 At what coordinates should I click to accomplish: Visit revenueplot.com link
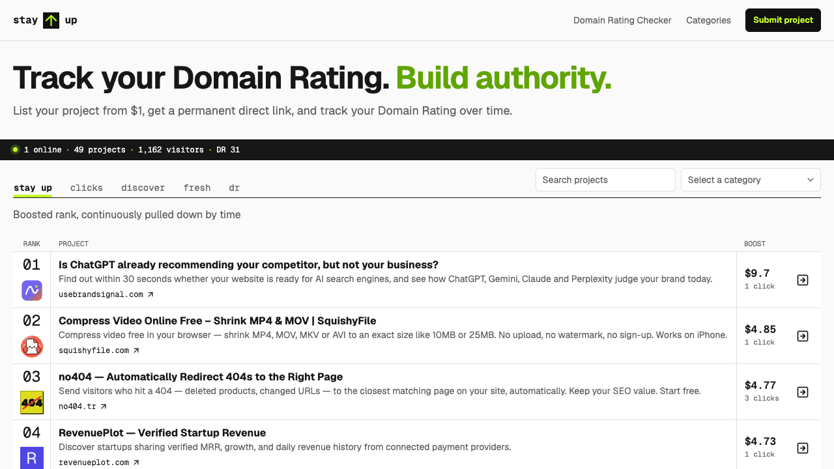pos(99,462)
